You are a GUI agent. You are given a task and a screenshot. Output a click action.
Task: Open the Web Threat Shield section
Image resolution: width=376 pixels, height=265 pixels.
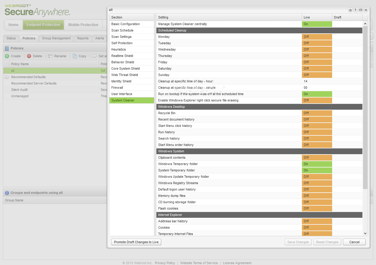132,75
